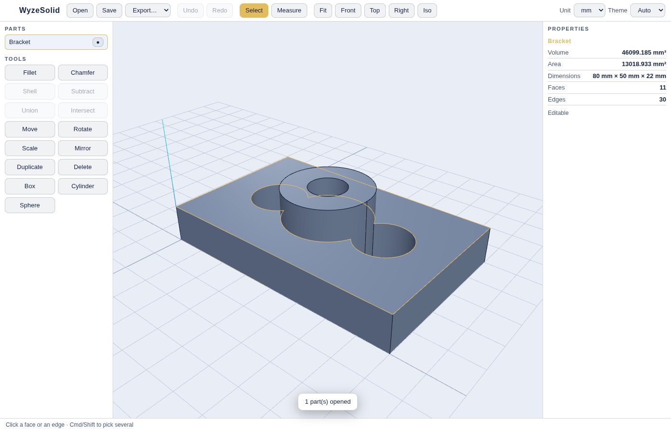Save the current model
Screen dimensions: 671x431
109,11
